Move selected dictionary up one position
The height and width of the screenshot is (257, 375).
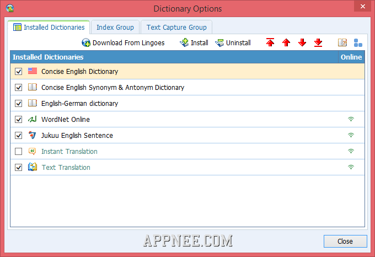286,42
